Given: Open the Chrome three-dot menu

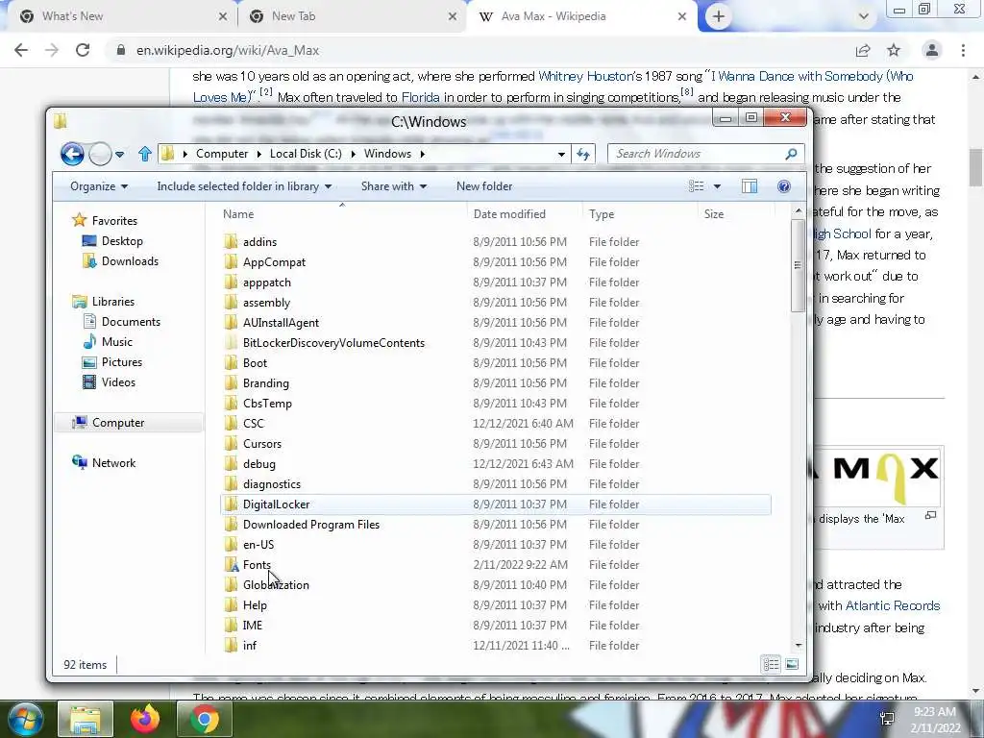Looking at the screenshot, I should [x=963, y=50].
